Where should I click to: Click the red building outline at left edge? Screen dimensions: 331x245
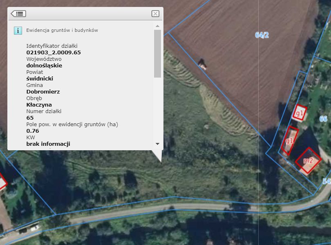coord(3,182)
